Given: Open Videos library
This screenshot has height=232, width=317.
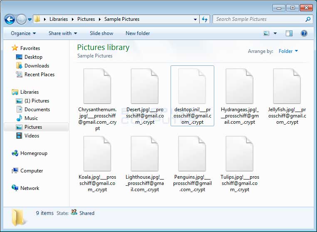Looking at the screenshot, I should [x=32, y=136].
